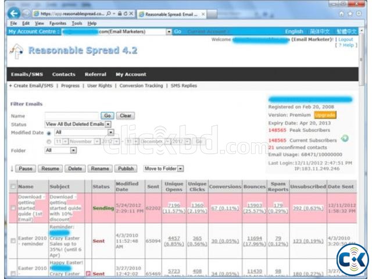Screen dimensions: 372x279
Task: Click the Reasonable Spread logo icon
Action: tap(16, 51)
